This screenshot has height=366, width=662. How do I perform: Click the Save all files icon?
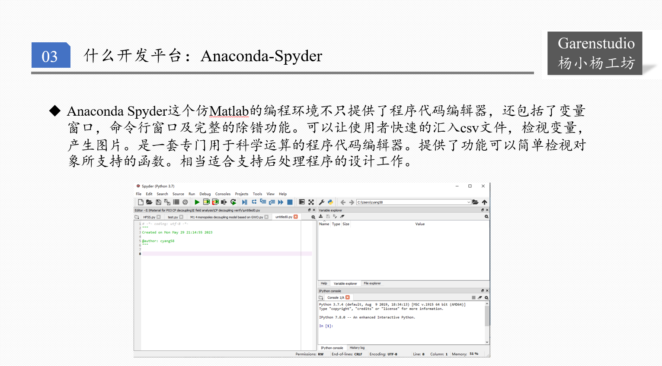pyautogui.click(x=167, y=202)
